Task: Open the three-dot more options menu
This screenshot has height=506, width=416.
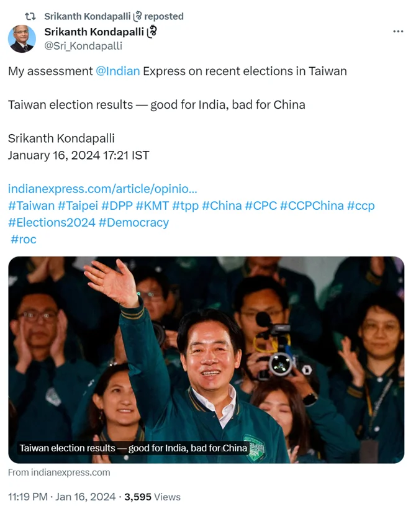Action: (x=398, y=31)
